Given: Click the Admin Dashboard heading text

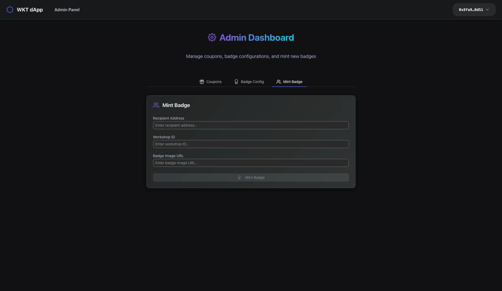Looking at the screenshot, I should (256, 38).
